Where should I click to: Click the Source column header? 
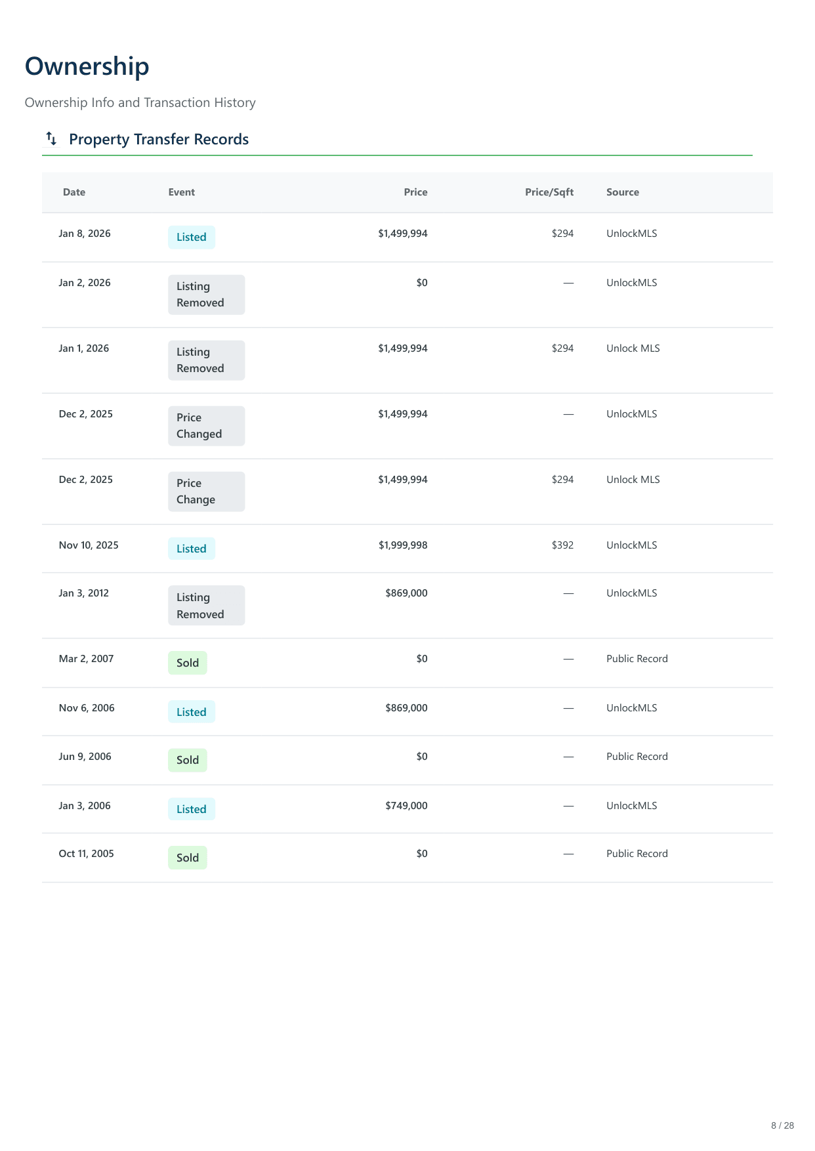[622, 192]
